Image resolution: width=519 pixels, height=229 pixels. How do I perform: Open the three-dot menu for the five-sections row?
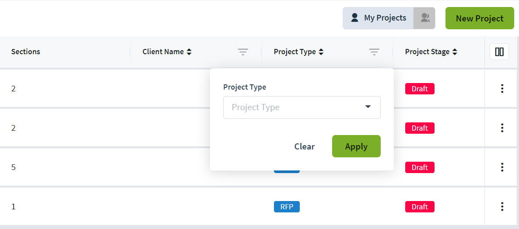(502, 167)
